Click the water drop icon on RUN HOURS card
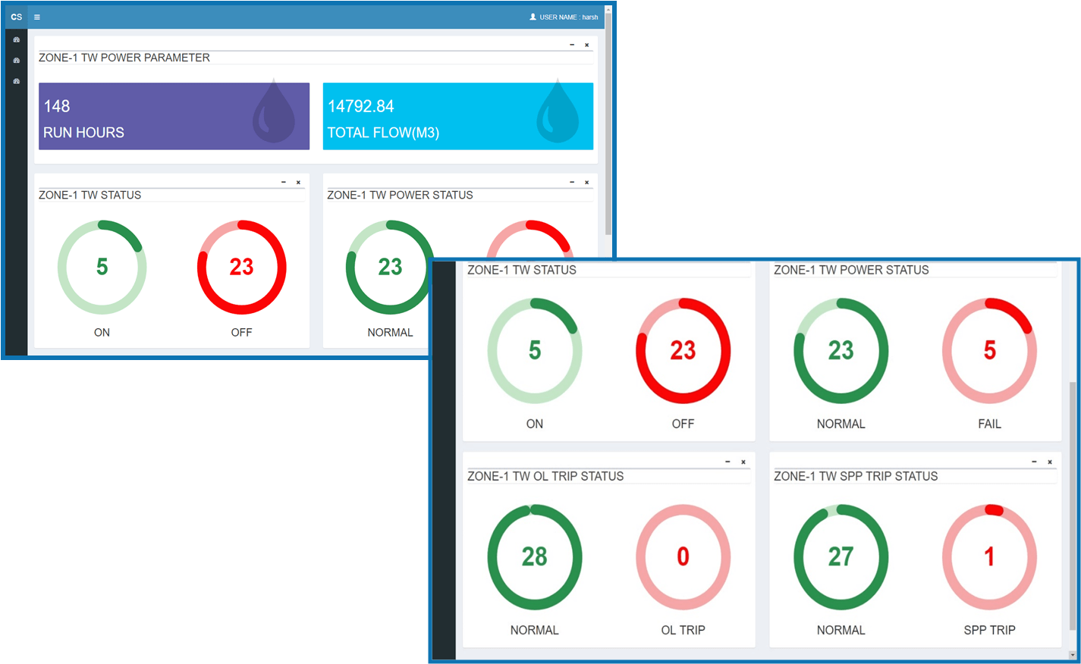The height and width of the screenshot is (664, 1081). (x=274, y=112)
